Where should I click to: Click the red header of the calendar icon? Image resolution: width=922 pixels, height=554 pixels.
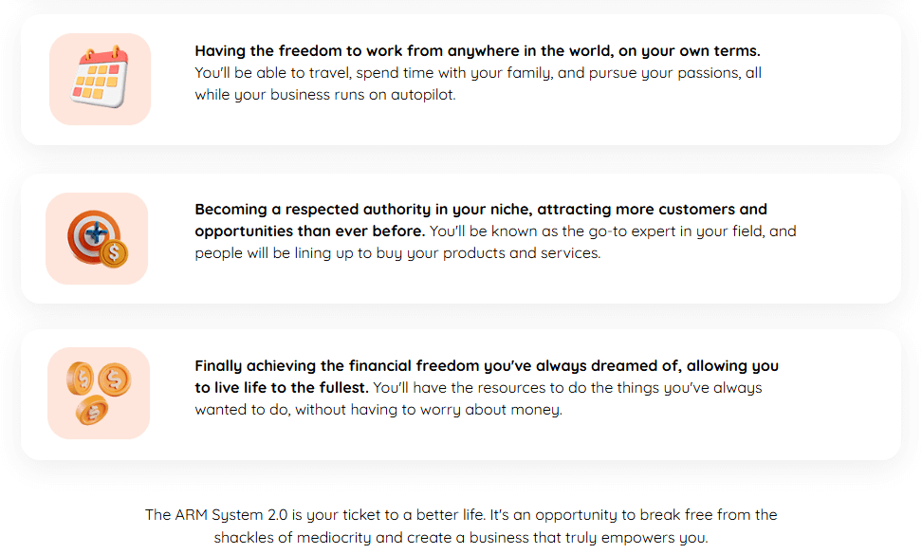tap(104, 58)
